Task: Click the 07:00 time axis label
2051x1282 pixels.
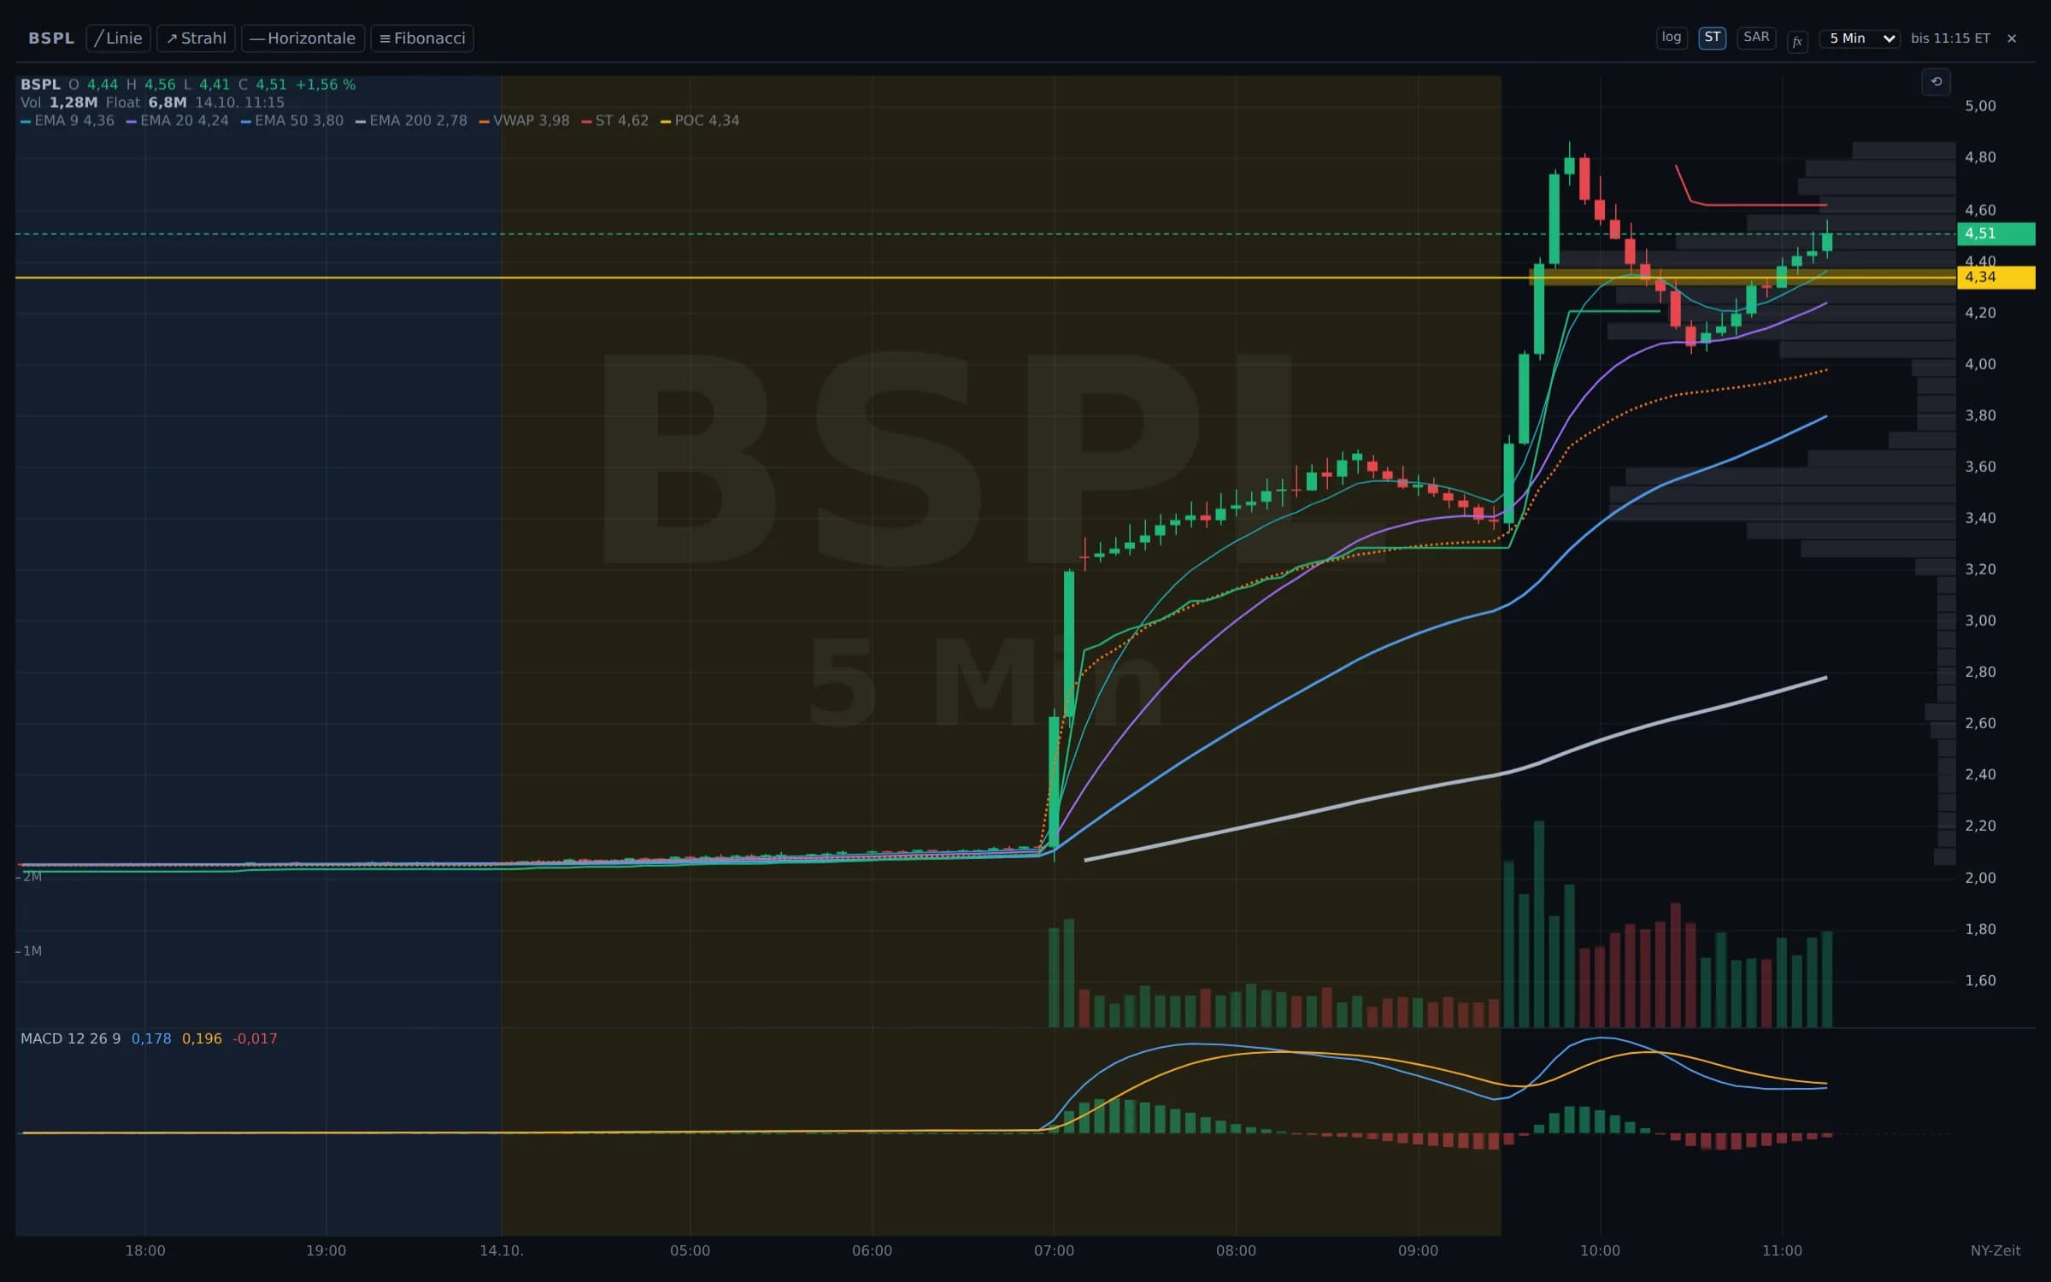Action: pyautogui.click(x=1054, y=1250)
